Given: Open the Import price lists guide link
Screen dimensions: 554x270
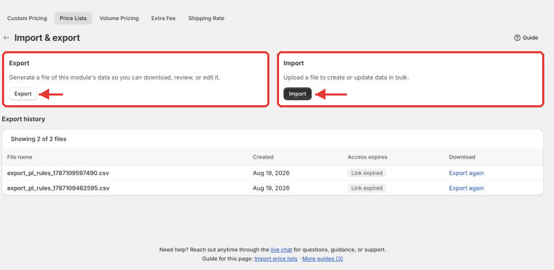Looking at the screenshot, I should pos(276,259).
